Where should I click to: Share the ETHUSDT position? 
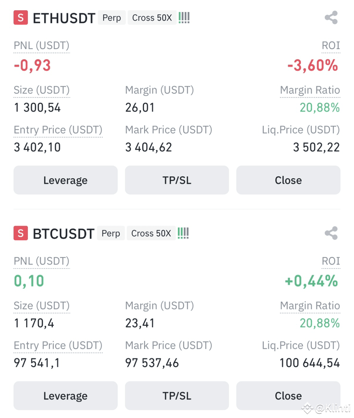click(x=331, y=18)
